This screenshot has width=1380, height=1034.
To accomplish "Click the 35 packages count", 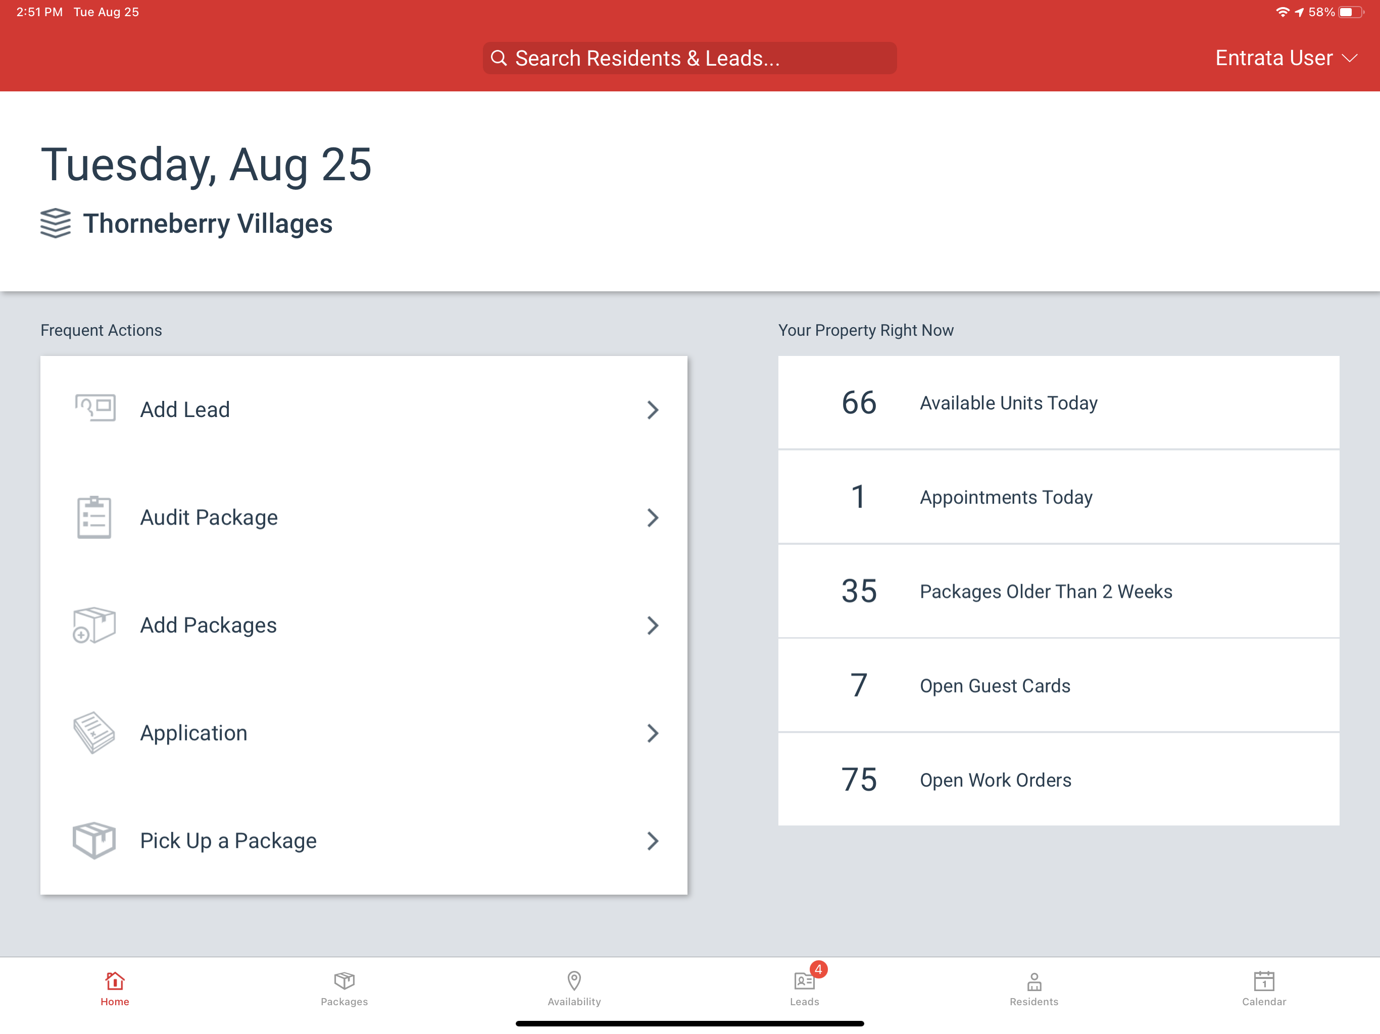I will (859, 591).
